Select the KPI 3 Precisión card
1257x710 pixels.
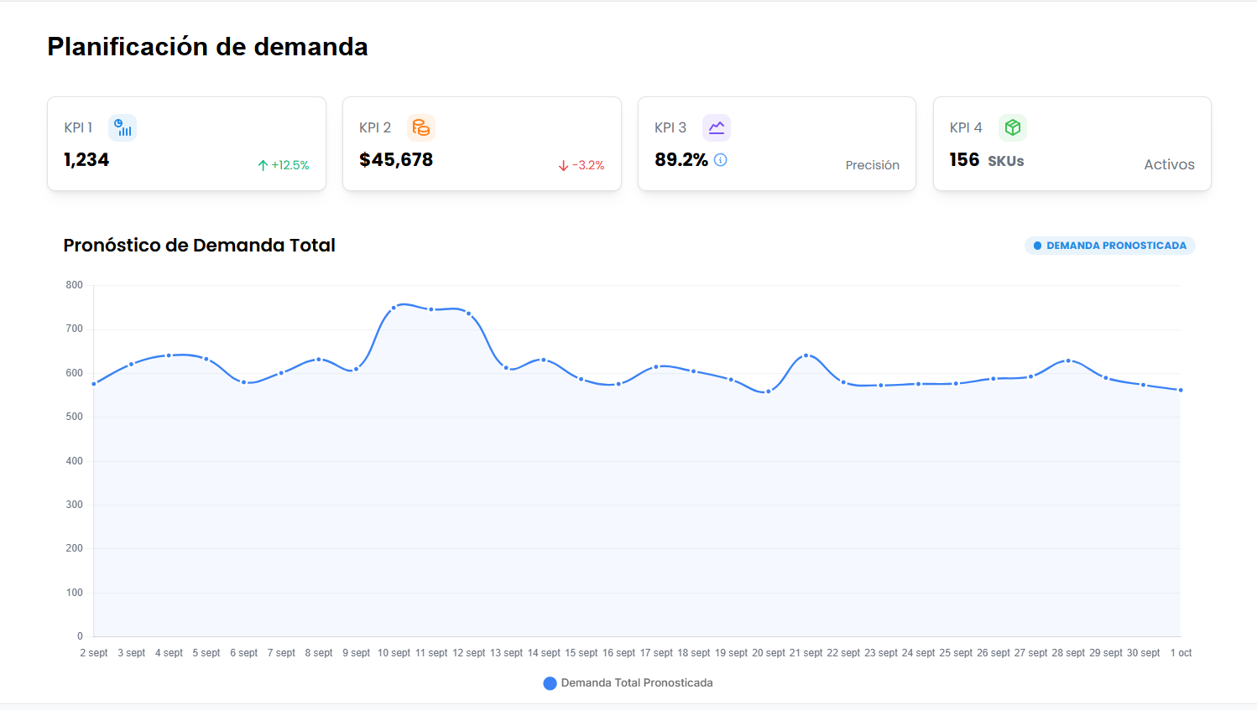click(776, 143)
